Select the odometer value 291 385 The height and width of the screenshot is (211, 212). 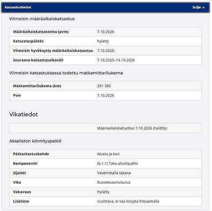(104, 86)
